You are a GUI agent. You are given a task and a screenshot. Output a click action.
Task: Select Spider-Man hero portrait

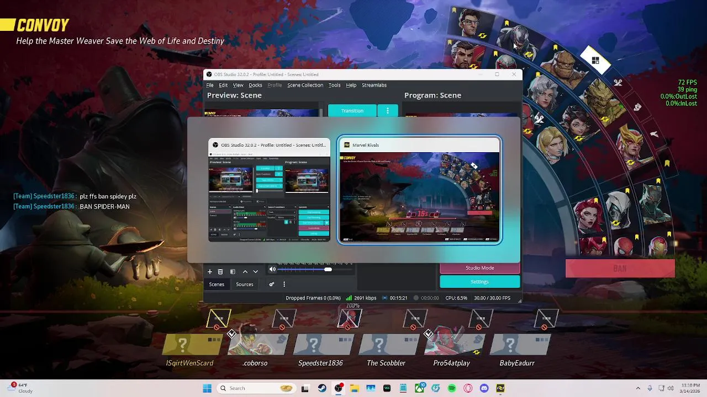pos(624,247)
